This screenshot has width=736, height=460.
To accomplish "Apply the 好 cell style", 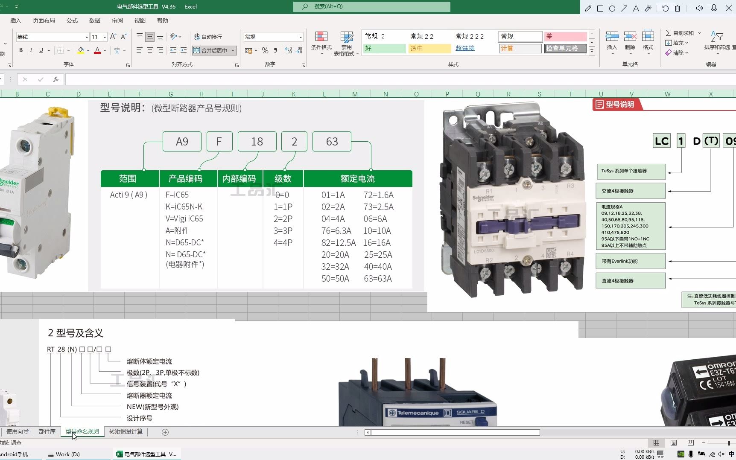I will pyautogui.click(x=384, y=48).
